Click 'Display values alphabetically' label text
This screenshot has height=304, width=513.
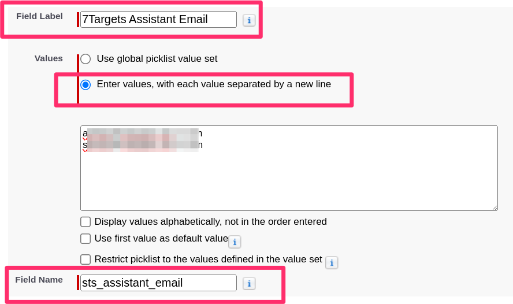tap(211, 221)
